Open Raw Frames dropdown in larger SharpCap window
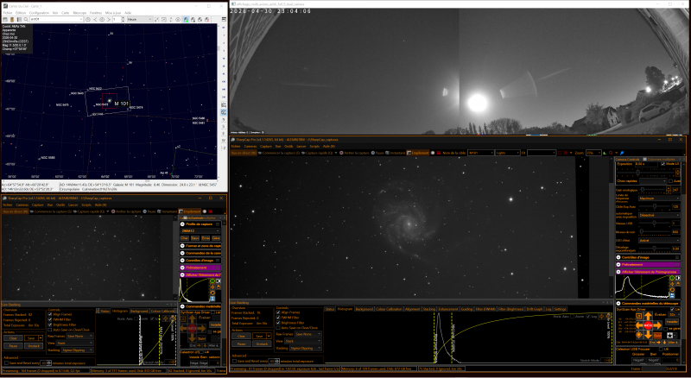Image resolution: width=691 pixels, height=378 pixels. click(308, 334)
